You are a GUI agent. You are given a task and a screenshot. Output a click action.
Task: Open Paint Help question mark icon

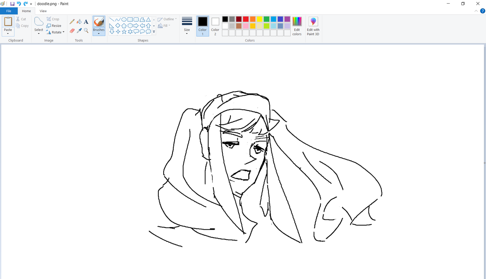click(482, 11)
